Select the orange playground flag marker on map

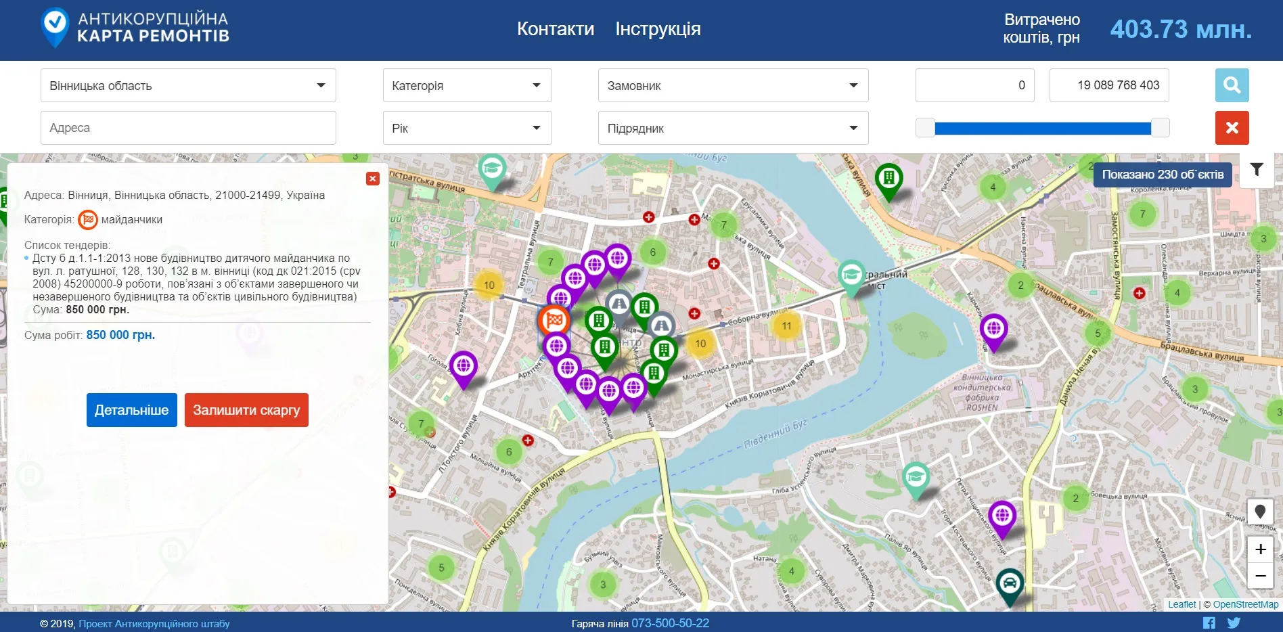point(554,320)
